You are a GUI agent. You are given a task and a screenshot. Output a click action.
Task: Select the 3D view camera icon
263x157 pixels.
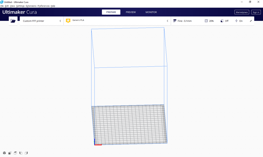pyautogui.click(x=4, y=153)
